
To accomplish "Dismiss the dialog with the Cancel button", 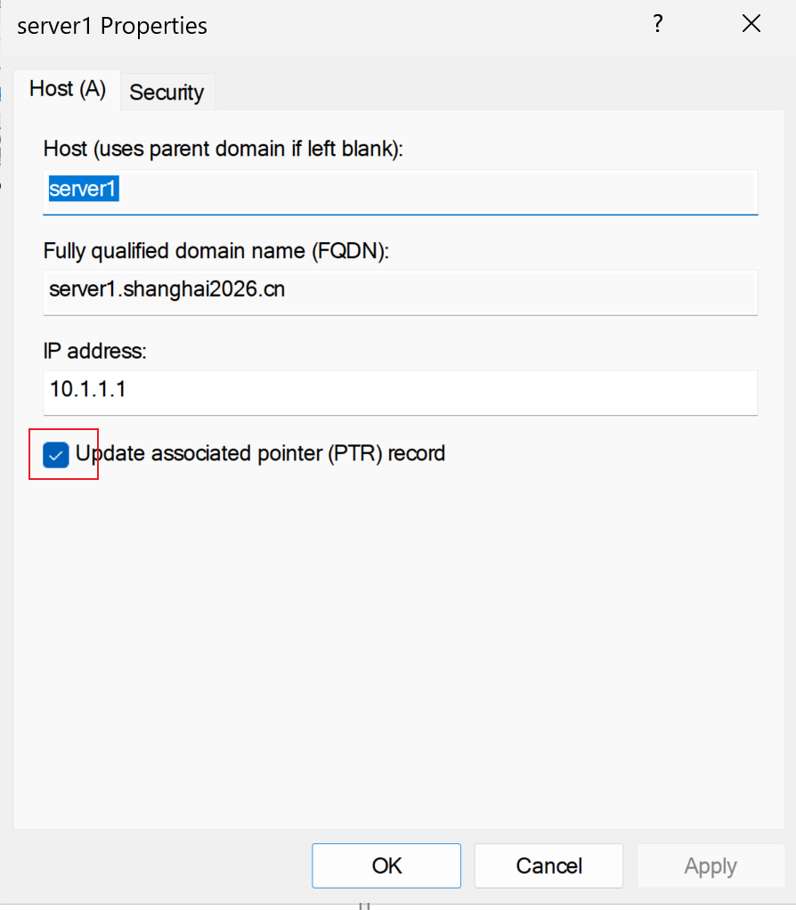I will click(548, 865).
